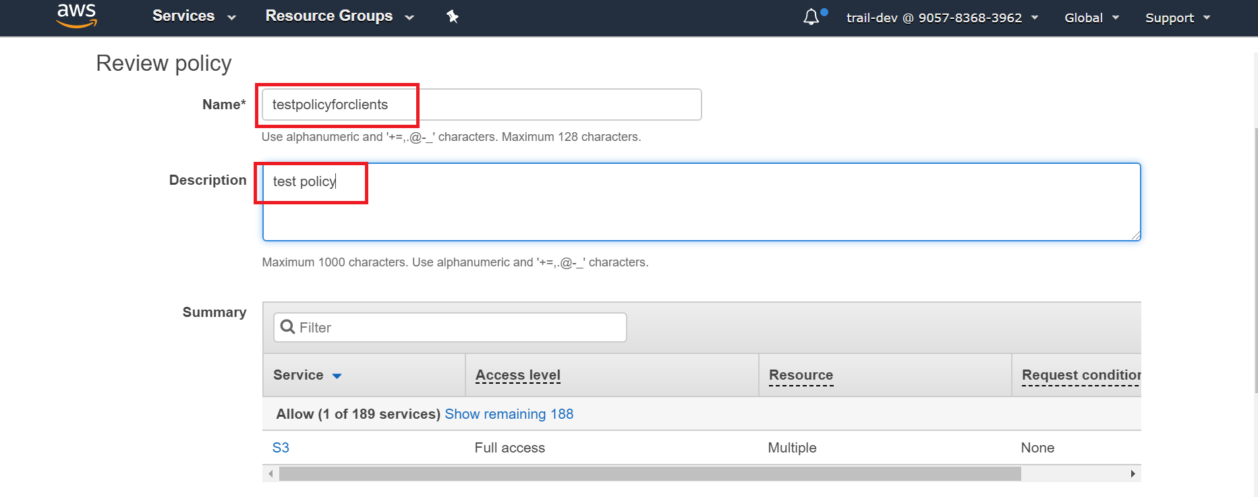Grab the description textarea resize handle

(x=1136, y=235)
